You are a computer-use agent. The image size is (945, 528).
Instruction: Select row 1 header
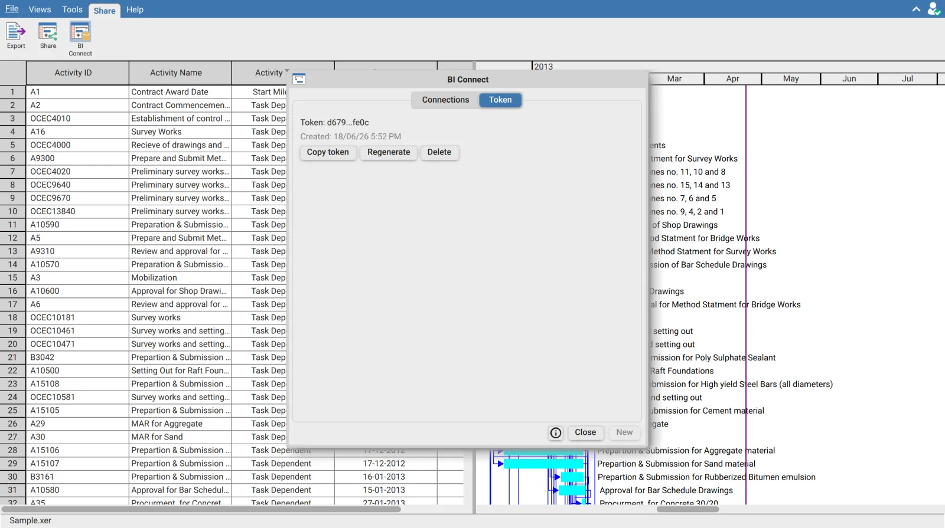point(12,92)
